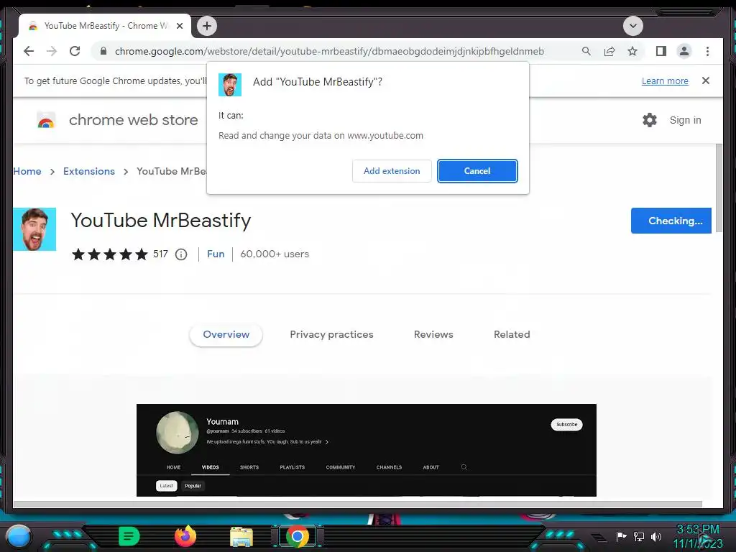
Task: Close the YouTube MrBeastify tab
Action: click(x=179, y=26)
